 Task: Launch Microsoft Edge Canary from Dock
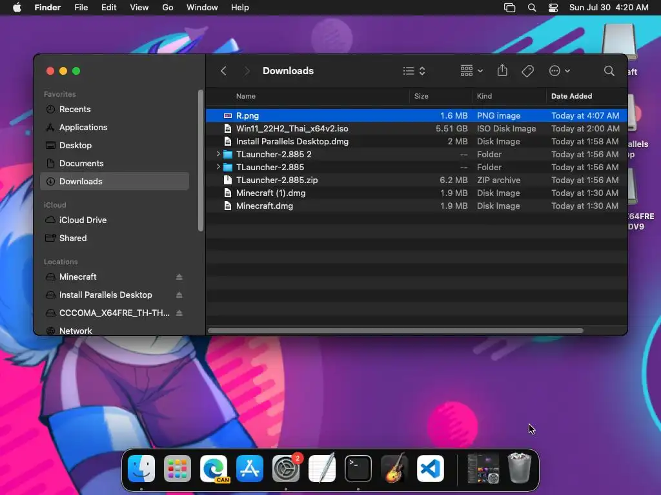click(x=214, y=469)
